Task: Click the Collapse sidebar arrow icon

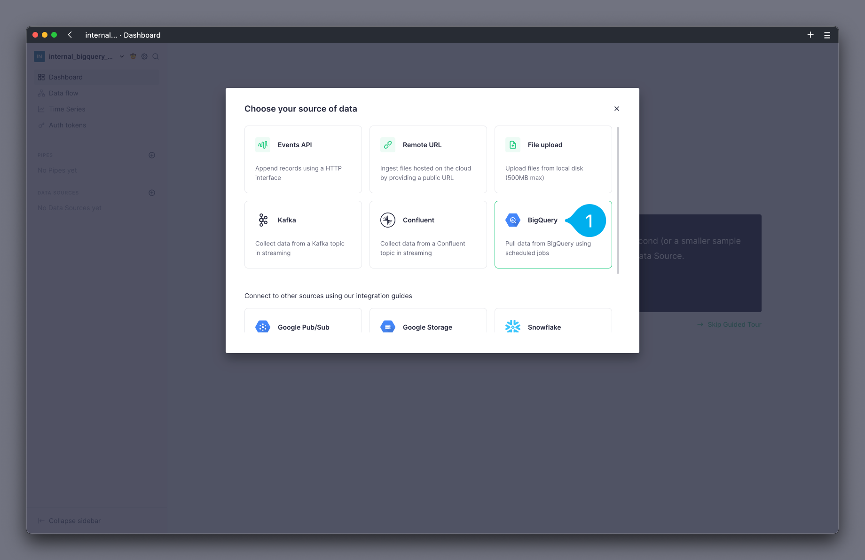Action: (x=41, y=521)
